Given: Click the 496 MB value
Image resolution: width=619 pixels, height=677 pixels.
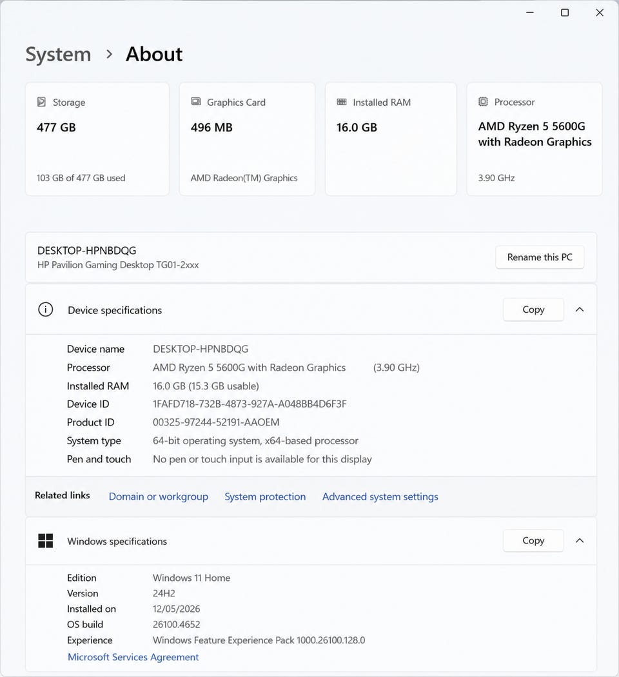Looking at the screenshot, I should (211, 128).
